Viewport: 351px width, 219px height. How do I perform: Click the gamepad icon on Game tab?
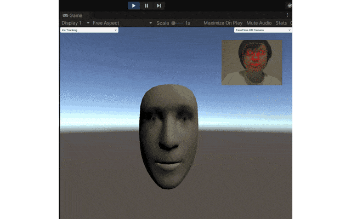[65, 15]
